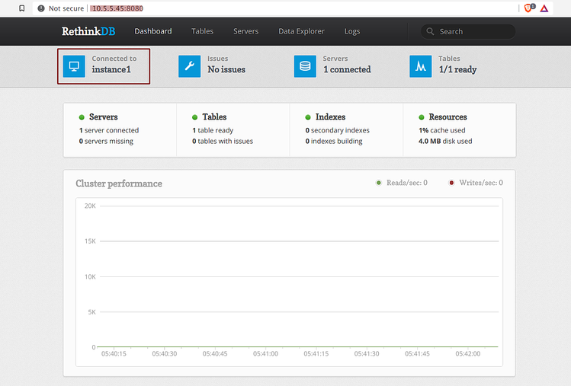571x386 pixels.
Task: Click the Not secure warning icon
Action: click(x=41, y=8)
